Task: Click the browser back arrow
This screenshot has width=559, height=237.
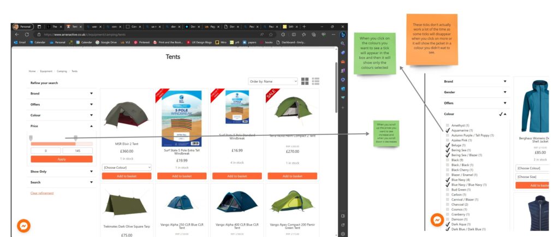Action: pos(17,34)
